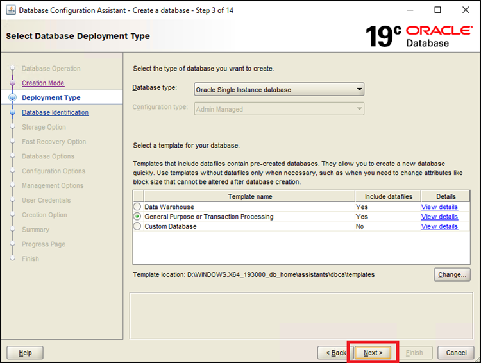This screenshot has width=481, height=363.
Task: Click the Java app icon in title bar
Action: (x=11, y=10)
